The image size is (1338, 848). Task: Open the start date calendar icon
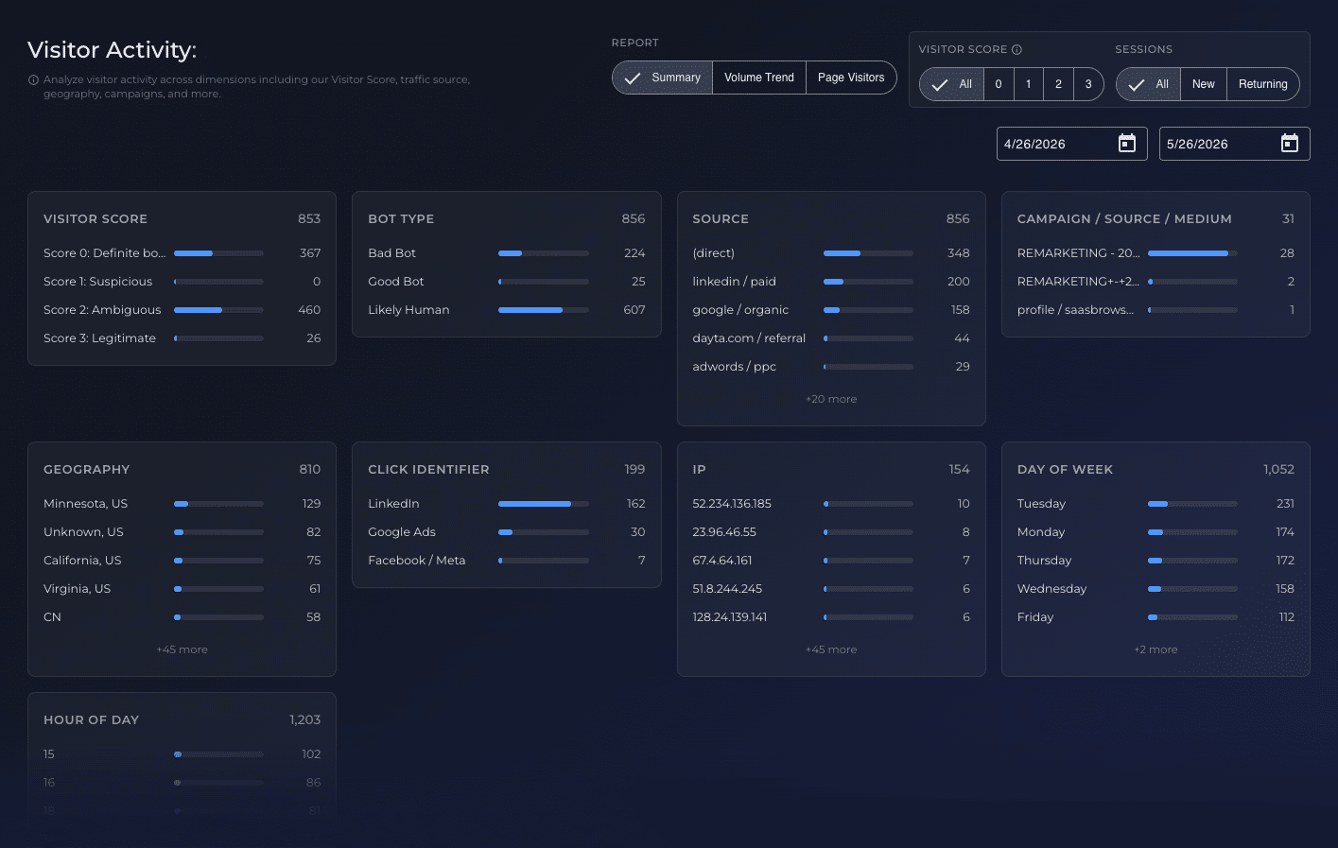1126,144
